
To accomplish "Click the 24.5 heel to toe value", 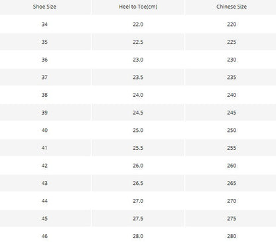I will (x=138, y=113).
